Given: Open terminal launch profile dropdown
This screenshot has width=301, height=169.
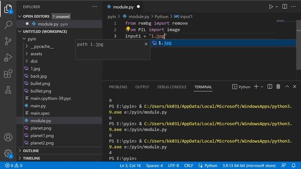Looking at the screenshot, I should point(262,87).
